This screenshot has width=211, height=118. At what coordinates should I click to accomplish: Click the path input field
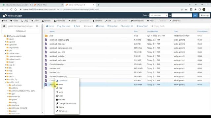click(20, 26)
